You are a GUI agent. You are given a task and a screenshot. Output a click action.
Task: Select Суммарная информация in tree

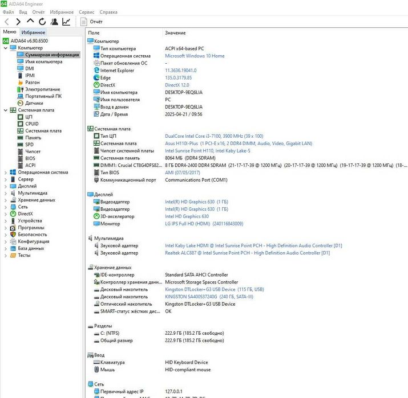48,55
